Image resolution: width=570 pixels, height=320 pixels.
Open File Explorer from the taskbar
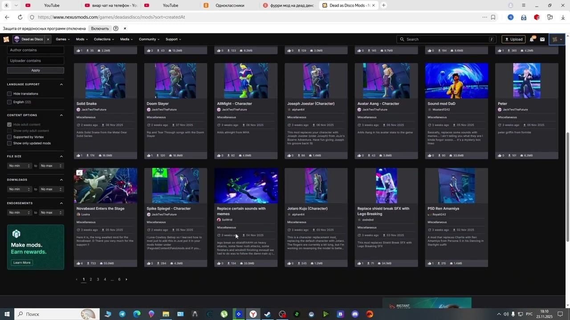coord(166,314)
